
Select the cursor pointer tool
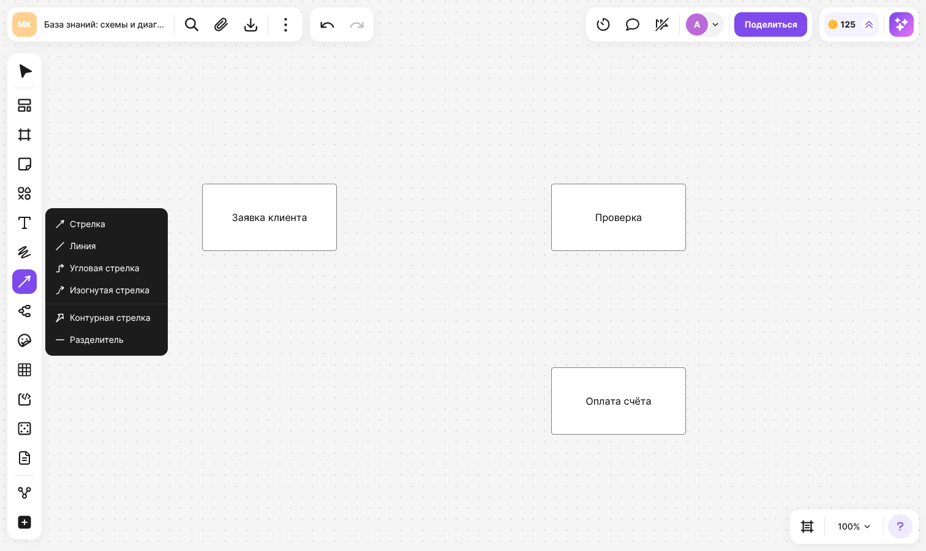tap(24, 71)
